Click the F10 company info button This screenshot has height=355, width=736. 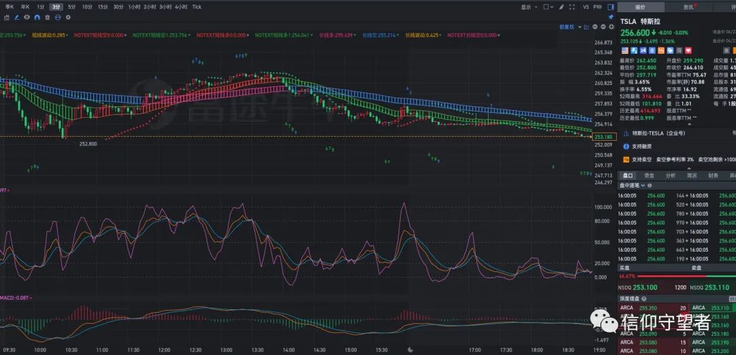pos(598,7)
